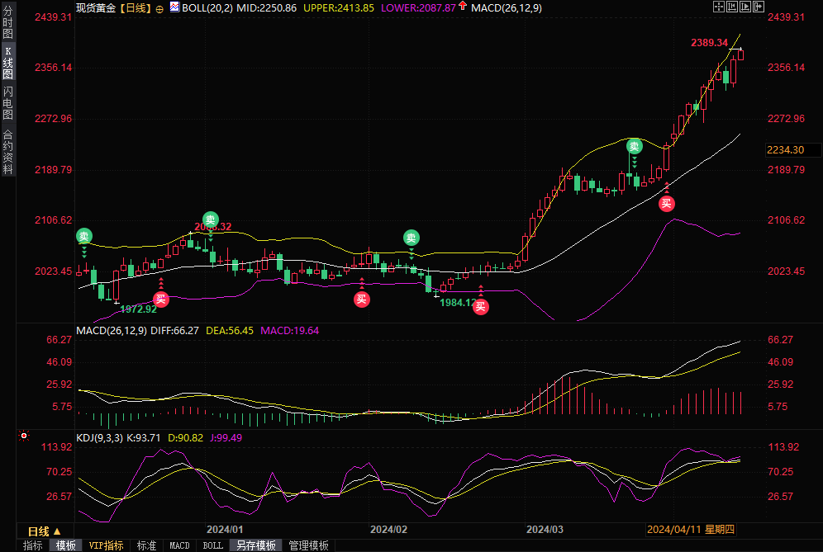
Task: Click the second chart-range icon at top right
Action: coord(732,7)
